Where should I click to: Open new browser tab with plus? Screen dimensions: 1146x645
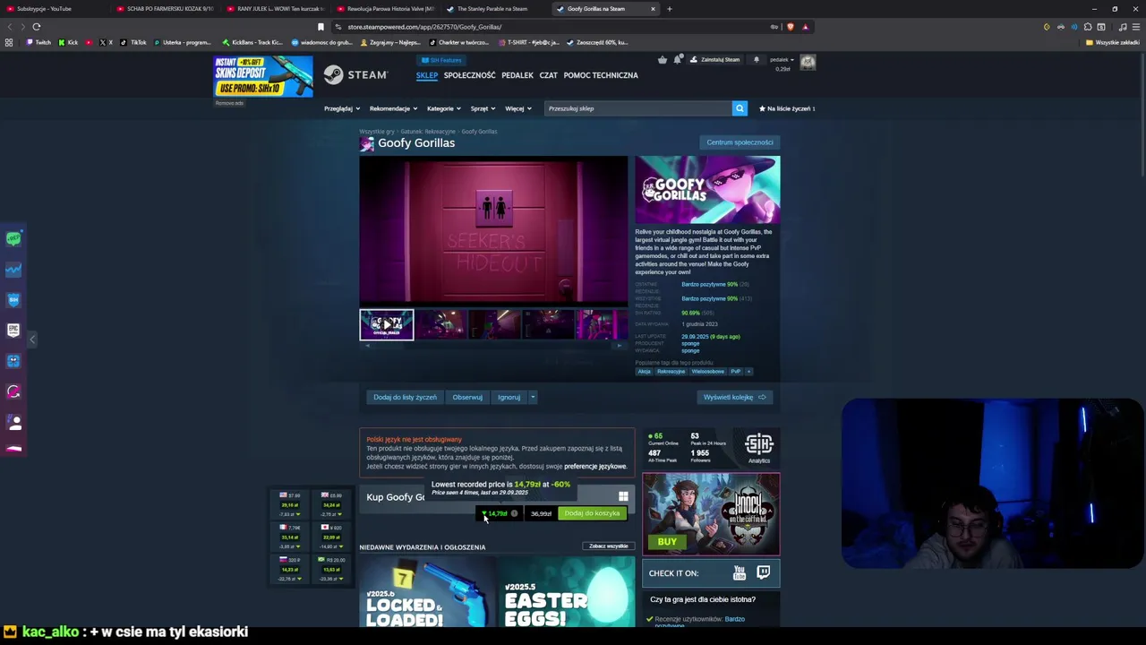coord(669,9)
